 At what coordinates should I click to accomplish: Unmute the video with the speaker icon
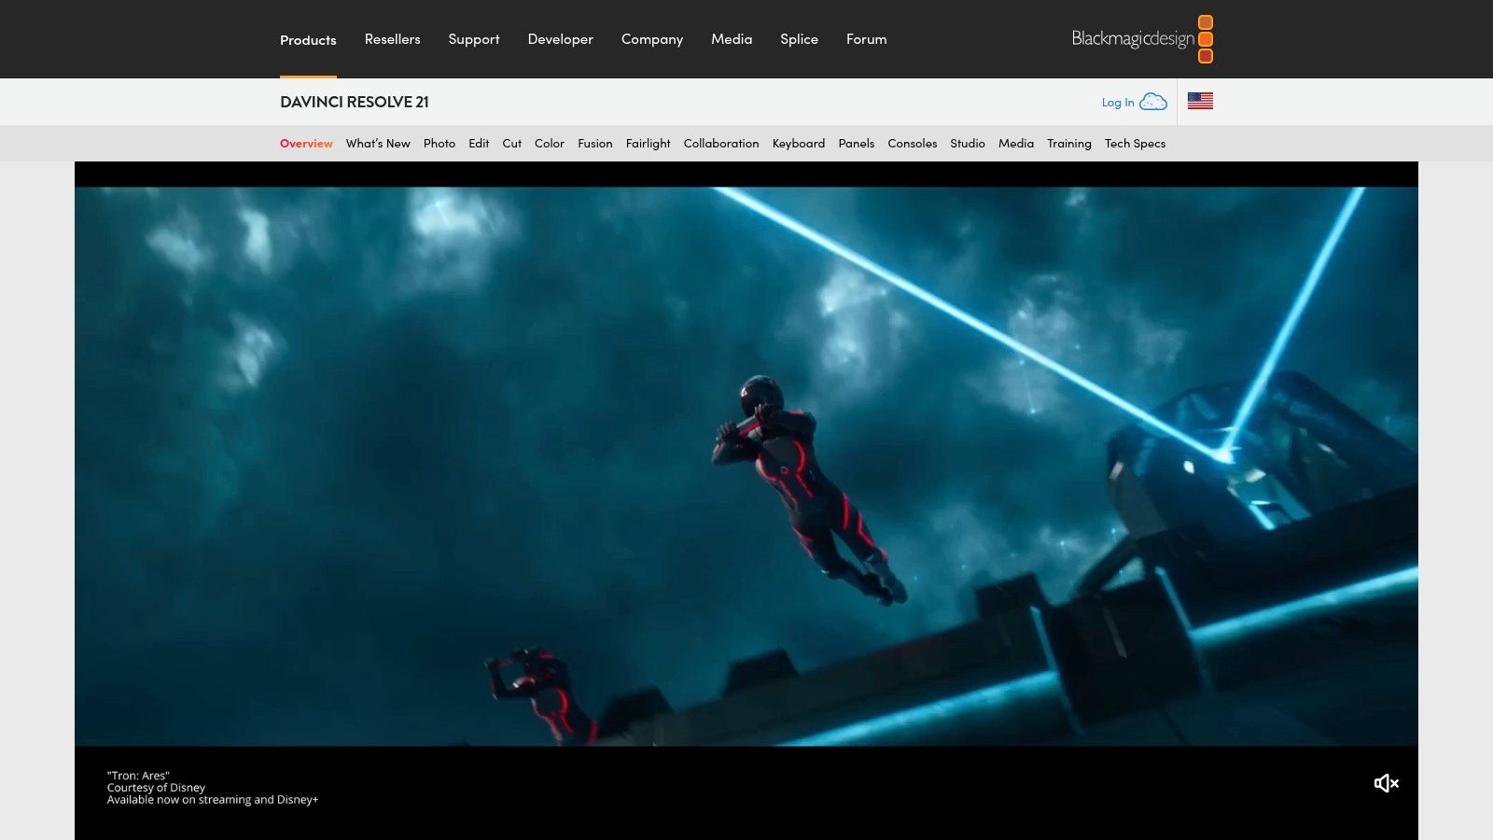[1386, 783]
